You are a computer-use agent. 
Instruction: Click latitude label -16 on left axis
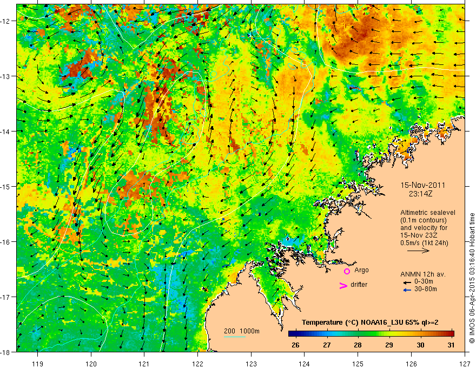pyautogui.click(x=6, y=242)
